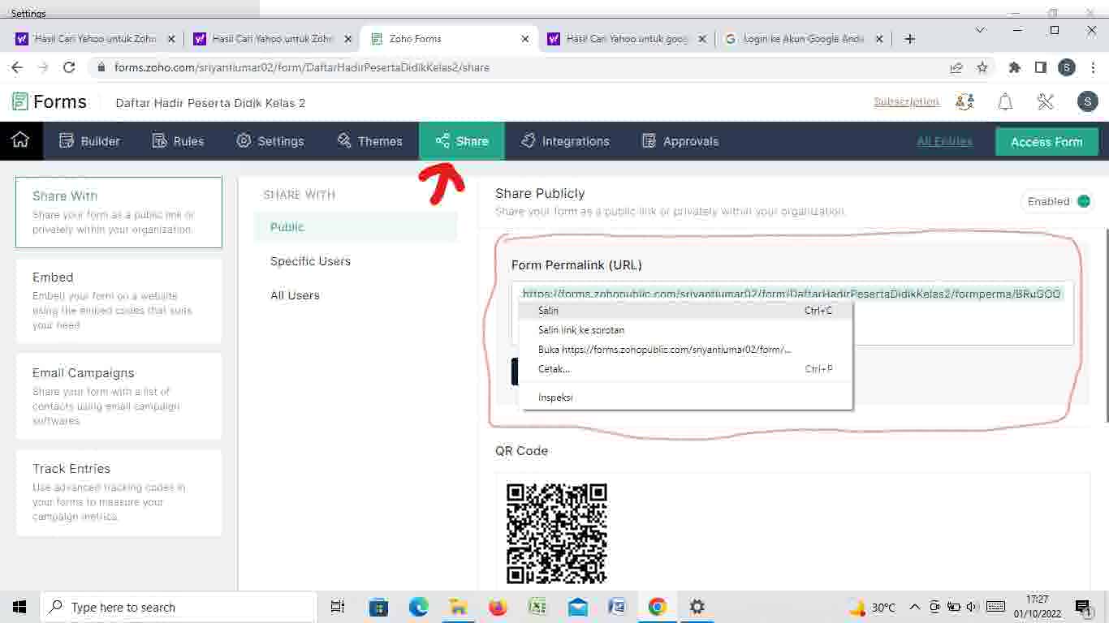
Task: Click the volume icon in system tray
Action: [972, 607]
